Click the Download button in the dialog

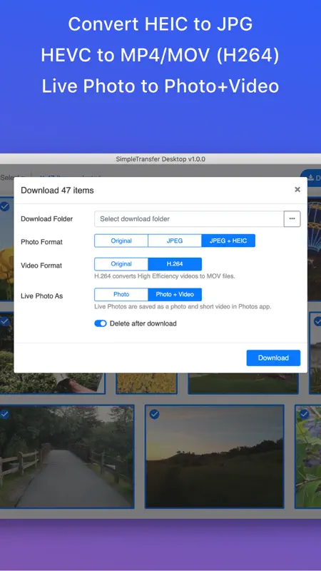273,358
